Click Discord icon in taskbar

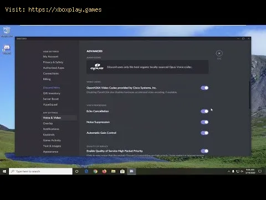[131, 172]
